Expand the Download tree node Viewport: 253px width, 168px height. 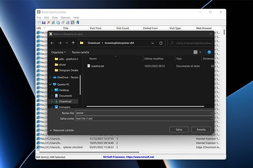pyautogui.click(x=52, y=101)
